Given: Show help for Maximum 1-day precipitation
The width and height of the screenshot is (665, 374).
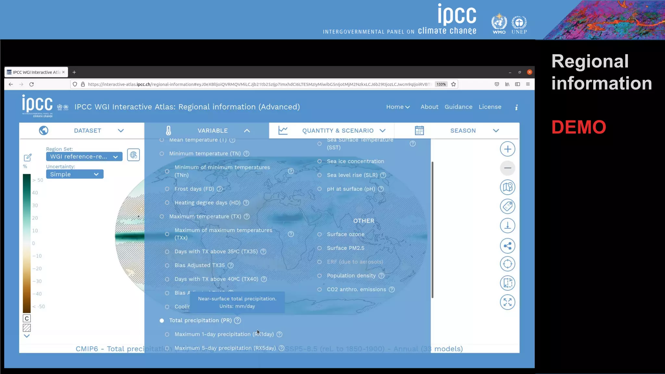Looking at the screenshot, I should click(x=279, y=334).
